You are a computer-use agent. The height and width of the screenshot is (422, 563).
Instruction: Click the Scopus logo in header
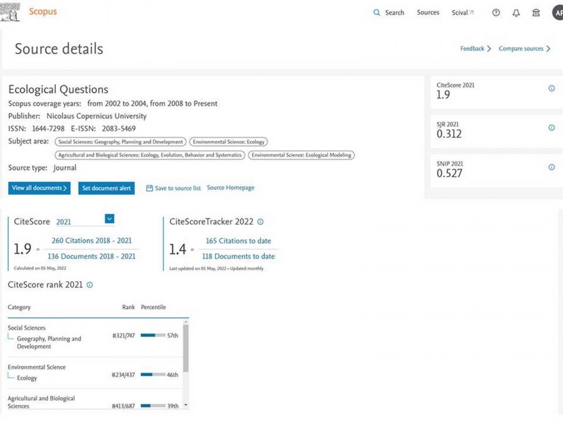42,12
